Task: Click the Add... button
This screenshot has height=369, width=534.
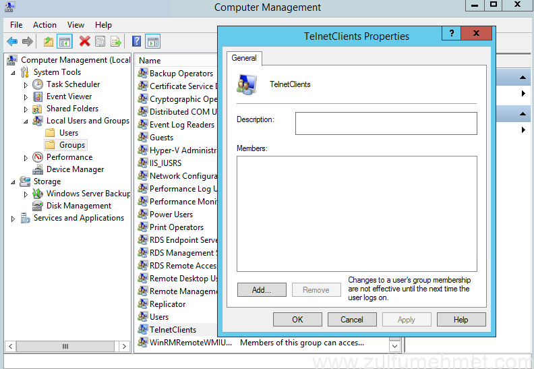Action: [x=262, y=290]
